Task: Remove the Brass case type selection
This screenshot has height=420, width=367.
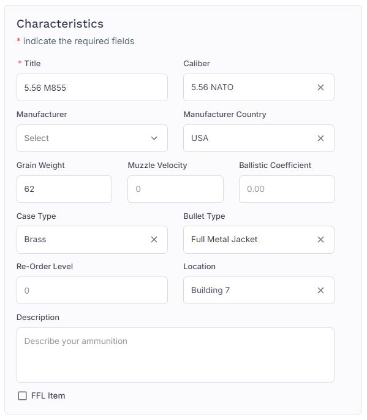Action: click(x=154, y=240)
